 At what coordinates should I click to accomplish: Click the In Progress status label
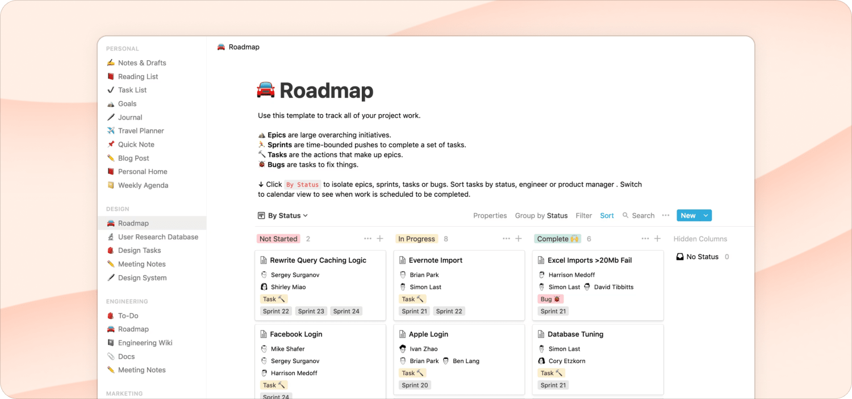click(x=417, y=239)
